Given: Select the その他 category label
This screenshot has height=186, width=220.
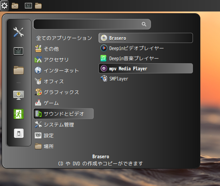Looking at the screenshot, I should (51, 49).
